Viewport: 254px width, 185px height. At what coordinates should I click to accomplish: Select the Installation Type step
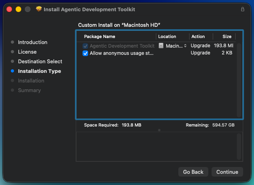click(39, 71)
